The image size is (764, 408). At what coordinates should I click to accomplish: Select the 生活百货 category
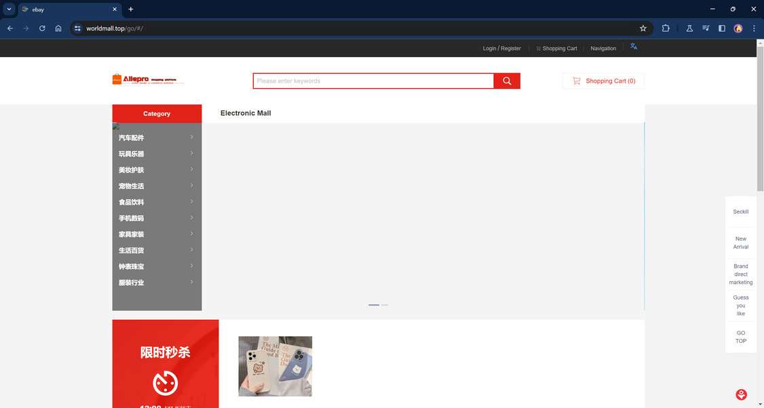click(132, 250)
